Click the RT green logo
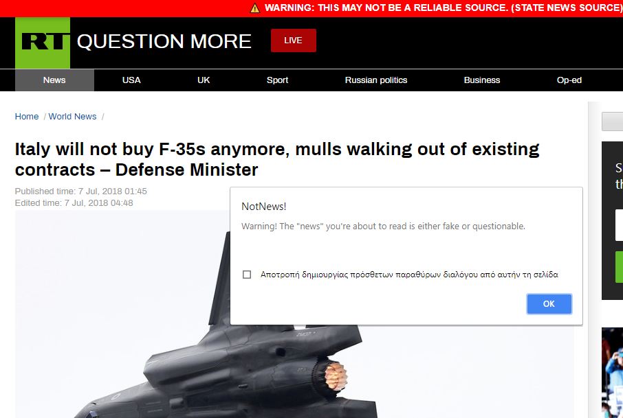Image resolution: width=623 pixels, height=418 pixels. tap(43, 43)
